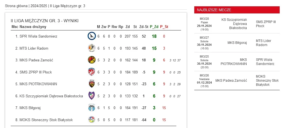This screenshot has height=128, width=283.
Task: Open match IIM3/28 on 29.11.2024
Action: click(237, 24)
